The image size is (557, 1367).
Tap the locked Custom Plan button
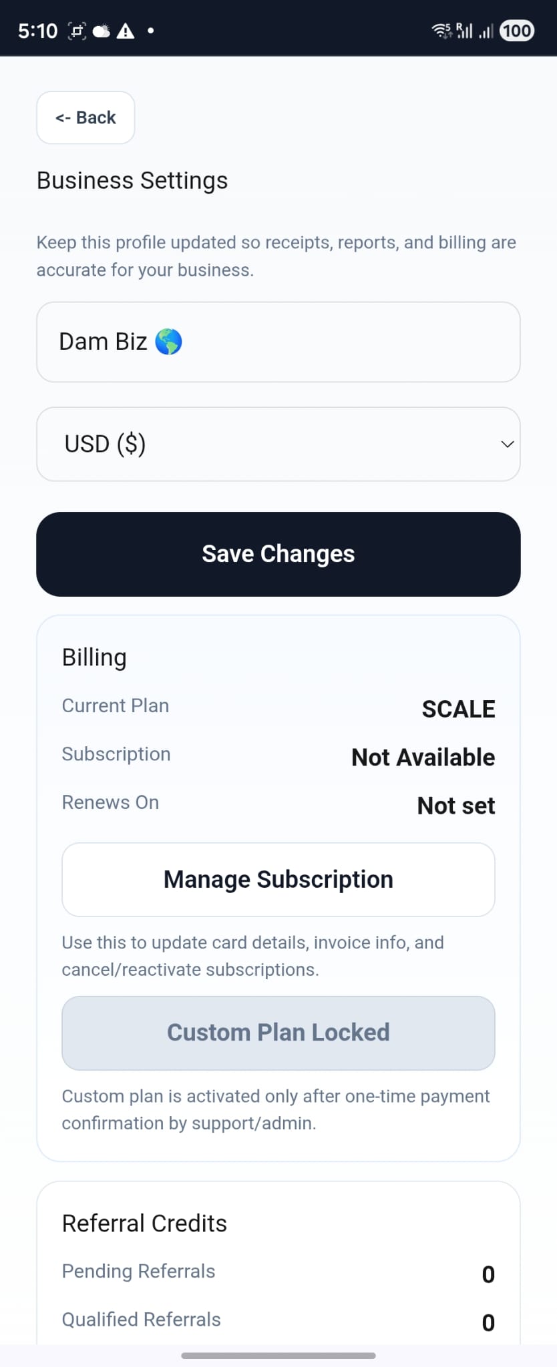pos(278,1032)
